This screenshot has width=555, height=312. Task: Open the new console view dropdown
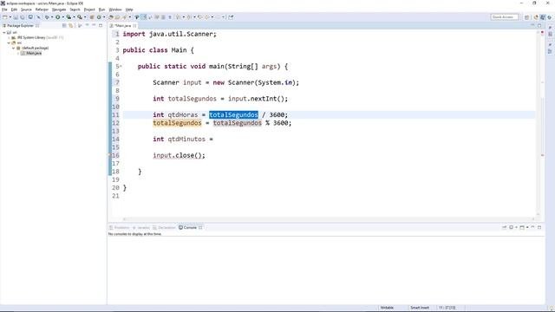[527, 227]
